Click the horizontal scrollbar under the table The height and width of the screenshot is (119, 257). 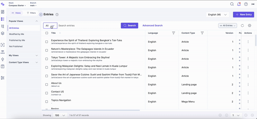(x=91, y=110)
